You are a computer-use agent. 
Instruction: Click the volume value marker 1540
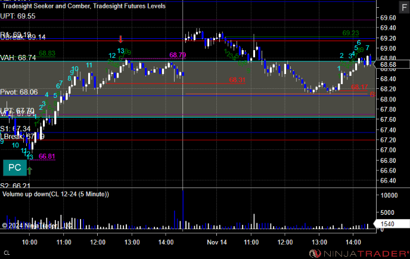tap(392, 224)
